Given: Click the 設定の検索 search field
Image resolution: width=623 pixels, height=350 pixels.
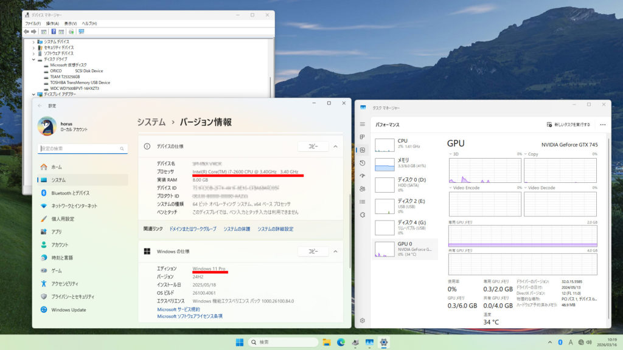Looking at the screenshot, I should 82,148.
